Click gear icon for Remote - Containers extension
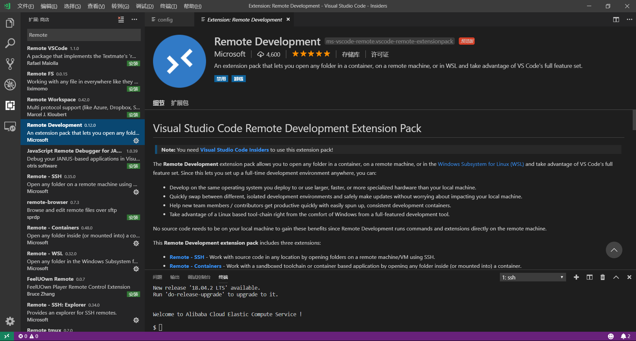The width and height of the screenshot is (636, 341). click(x=136, y=243)
